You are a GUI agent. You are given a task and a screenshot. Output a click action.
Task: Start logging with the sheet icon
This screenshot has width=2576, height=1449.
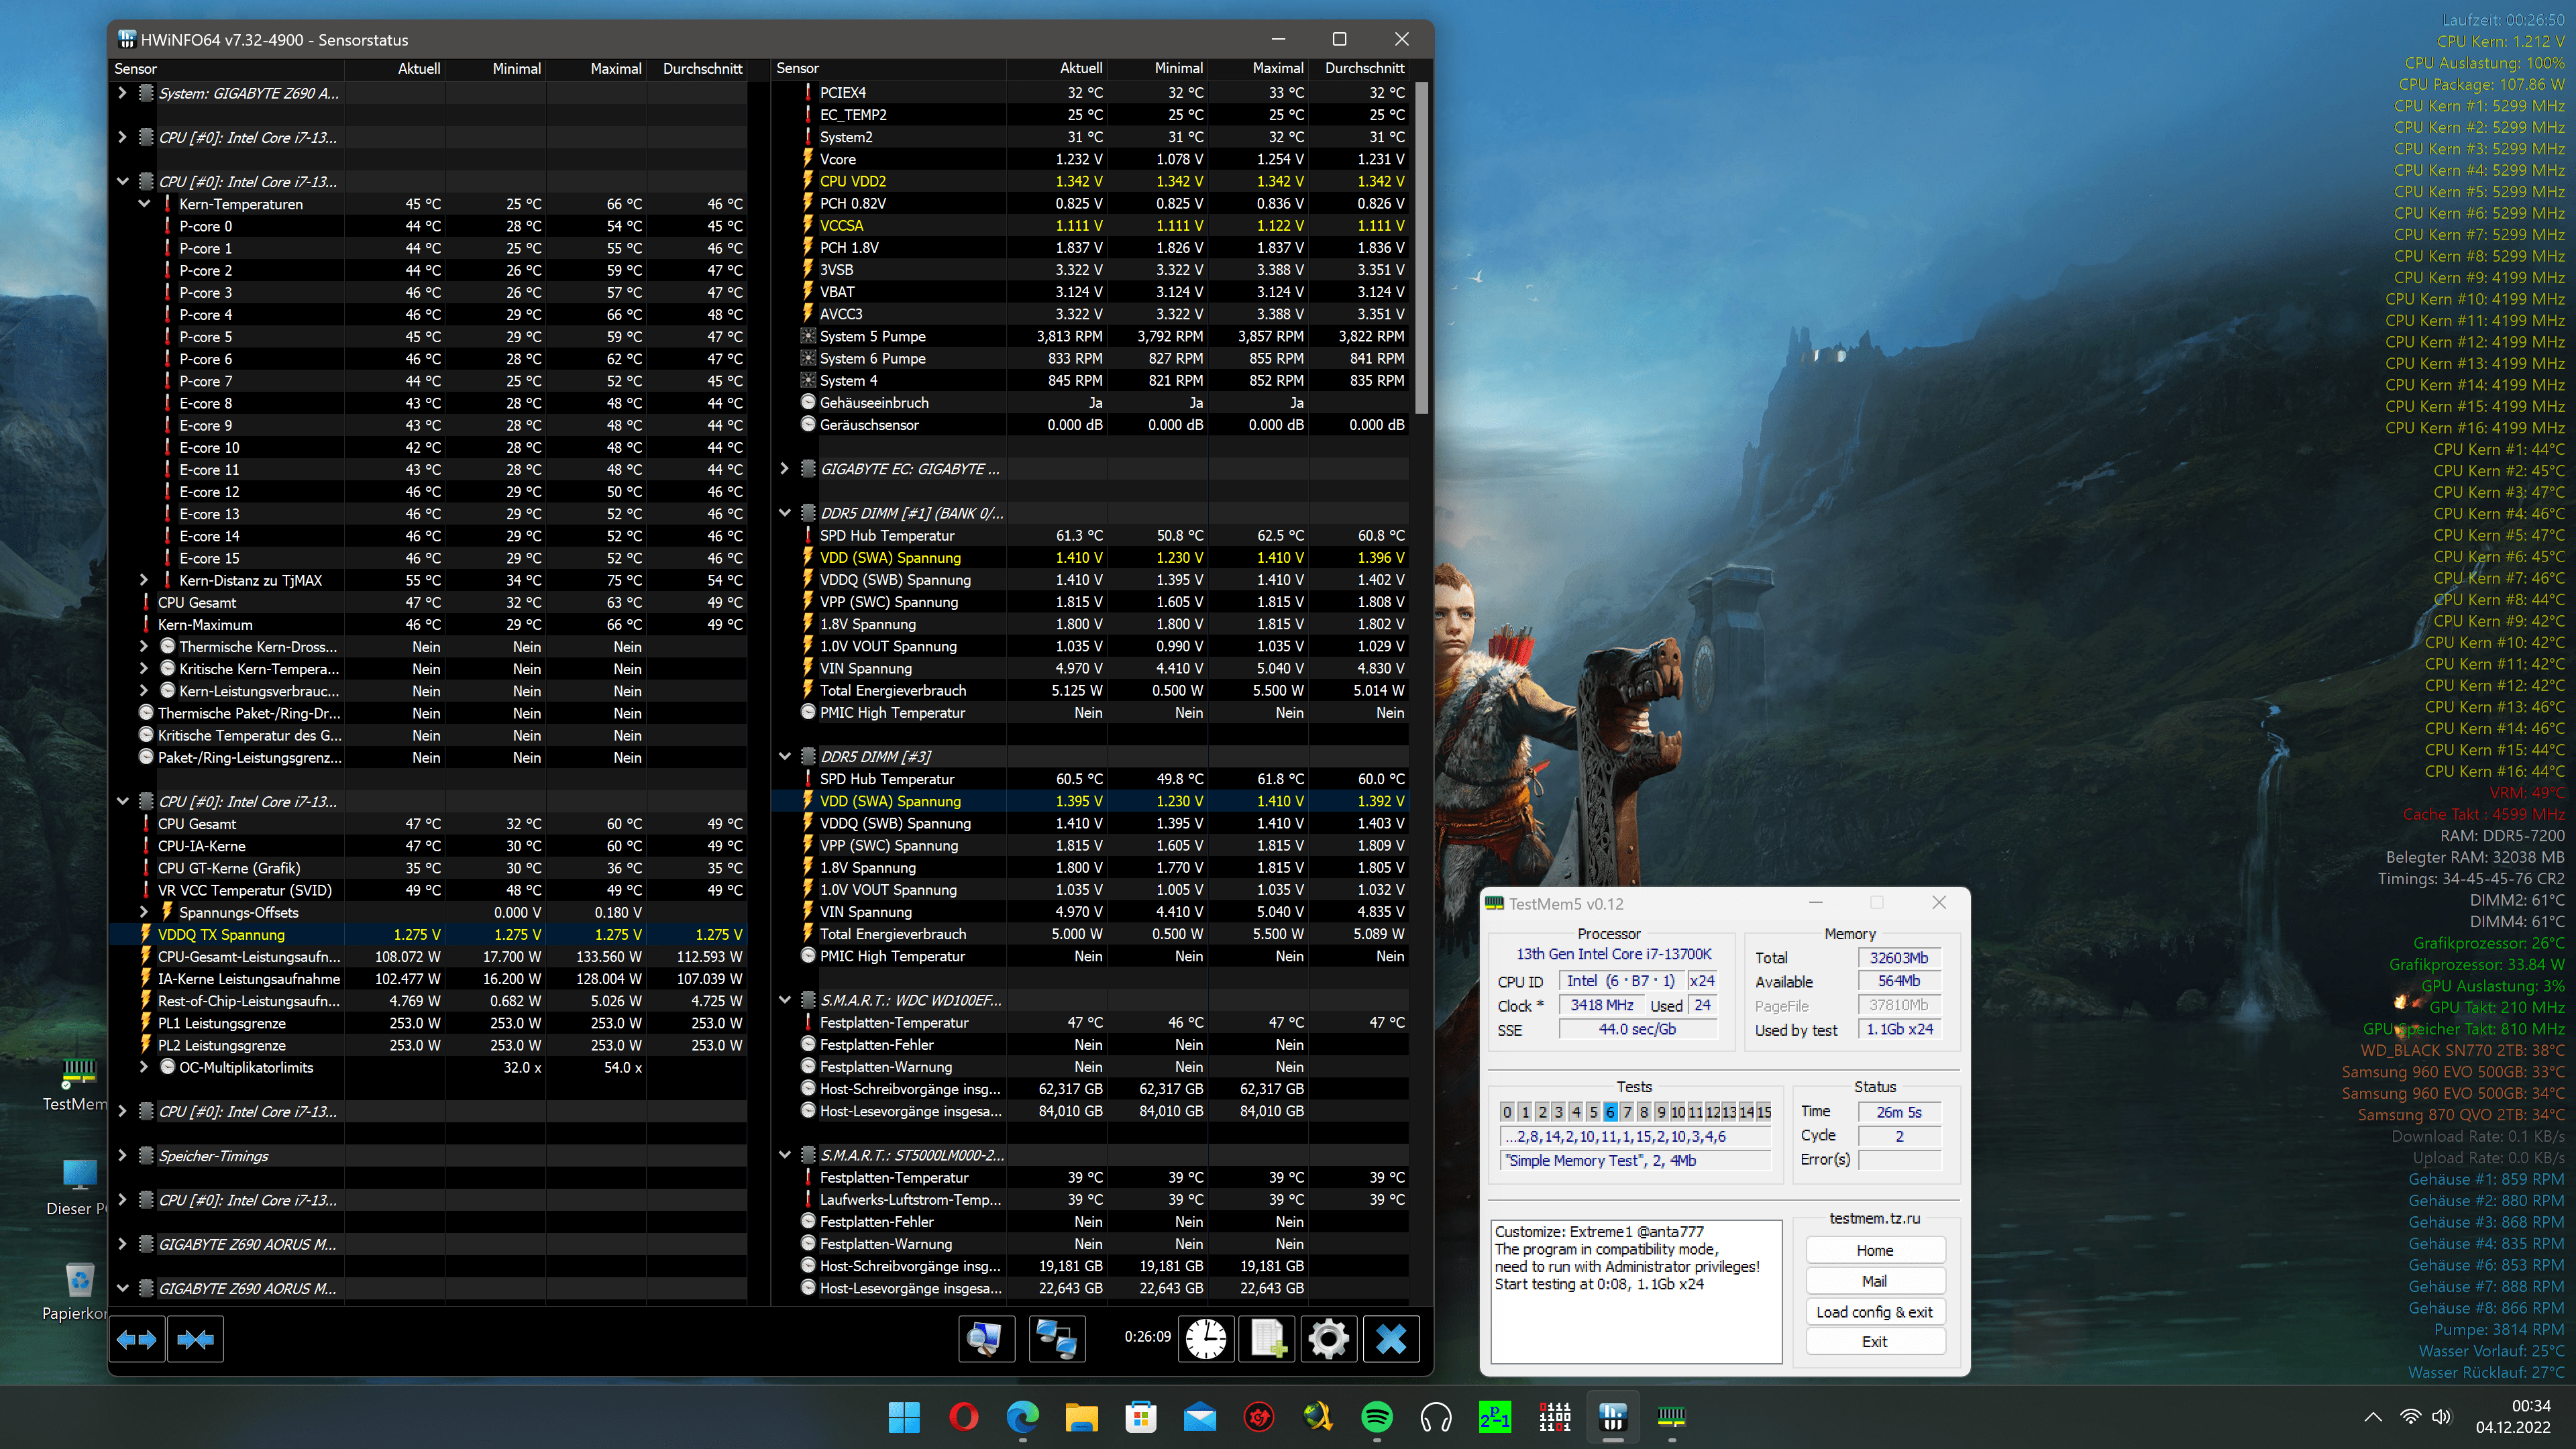point(1267,1338)
